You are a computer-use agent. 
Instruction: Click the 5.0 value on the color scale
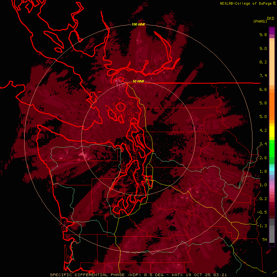pyautogui.click(x=263, y=117)
